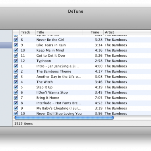Sort by the Title column header

coord(59,32)
